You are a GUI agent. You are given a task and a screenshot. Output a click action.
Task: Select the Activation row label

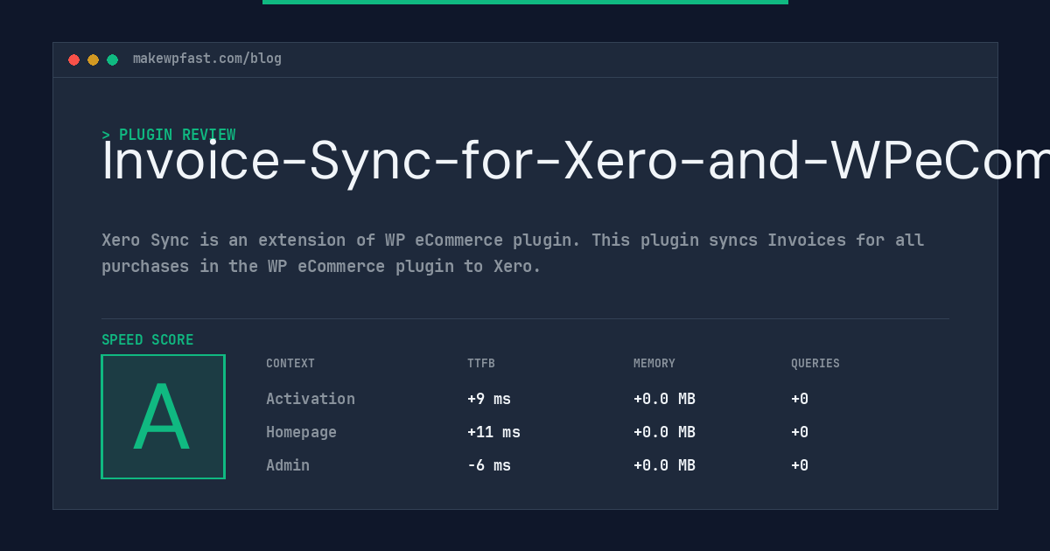(x=311, y=399)
